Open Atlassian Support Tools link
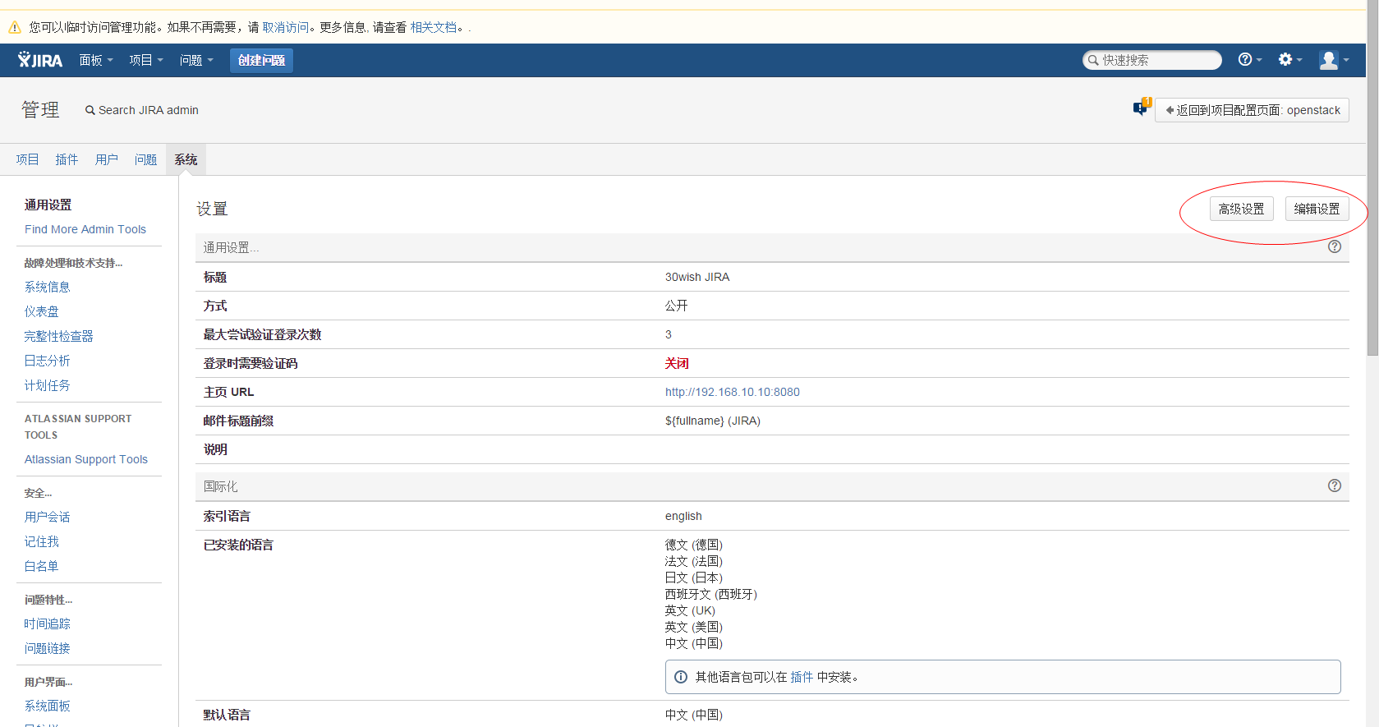1379x727 pixels. point(86,459)
